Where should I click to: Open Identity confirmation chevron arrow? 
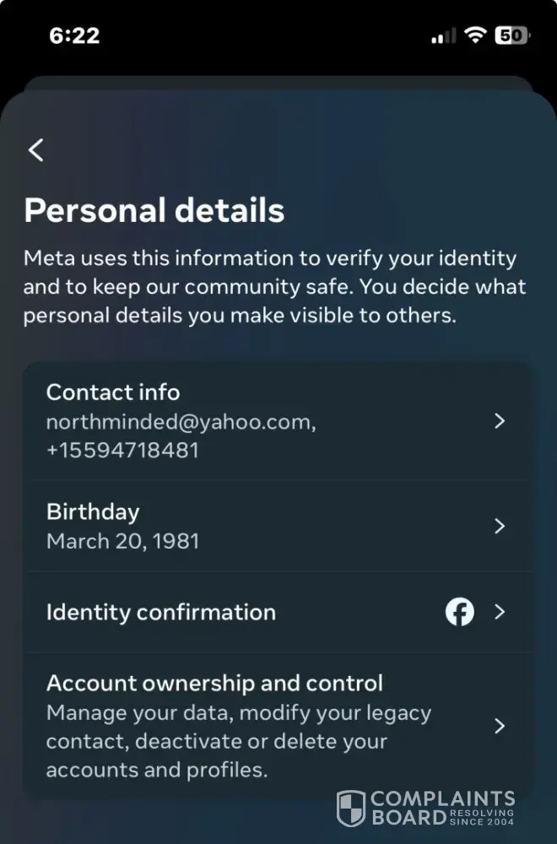coord(500,612)
